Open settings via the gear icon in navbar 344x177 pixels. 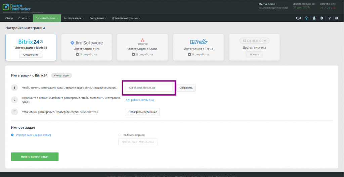(321, 18)
